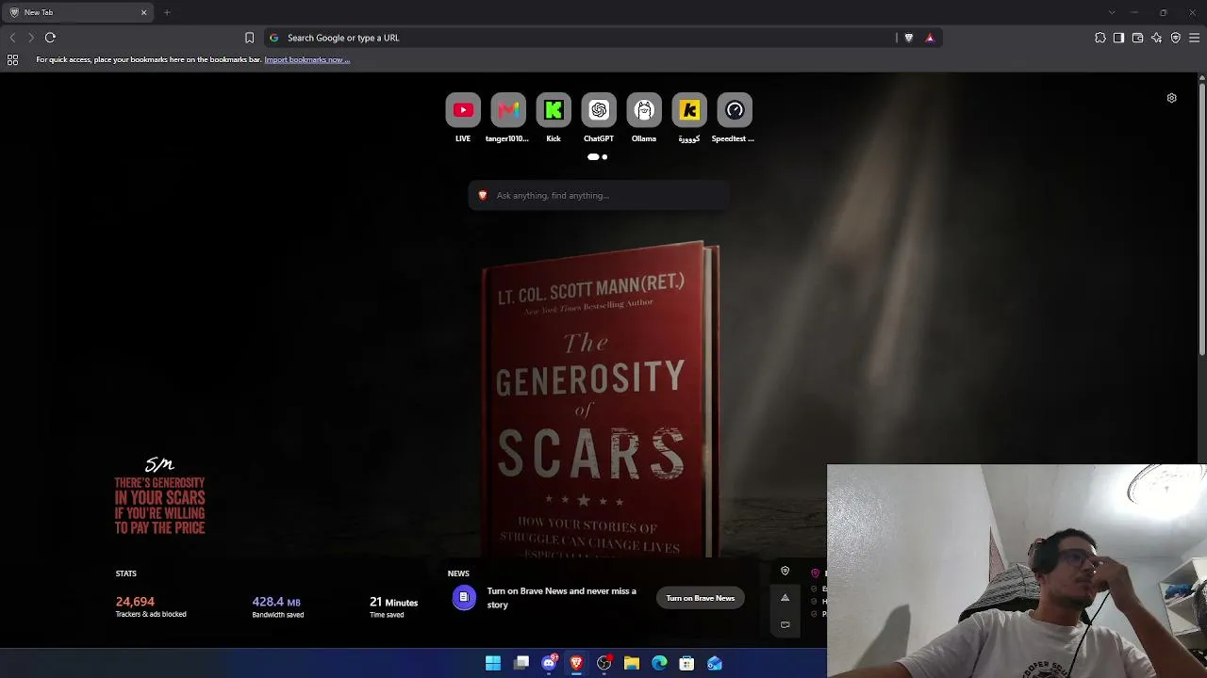This screenshot has width=1207, height=678.
Task: Go forward to the next page
Action: pyautogui.click(x=31, y=38)
